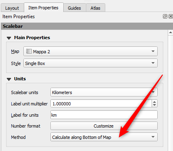Click the Label for units text field
The width and height of the screenshot is (173, 151).
tap(104, 115)
